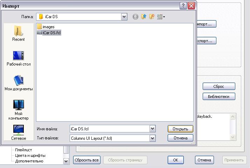Open the view menu icon

pyautogui.click(x=161, y=16)
